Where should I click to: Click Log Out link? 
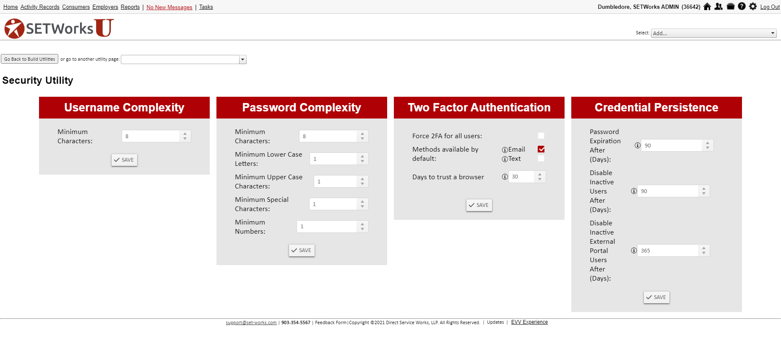tap(770, 7)
